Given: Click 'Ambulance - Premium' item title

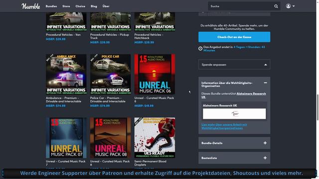Looking at the screenshot, I should pyautogui.click(x=64, y=99).
